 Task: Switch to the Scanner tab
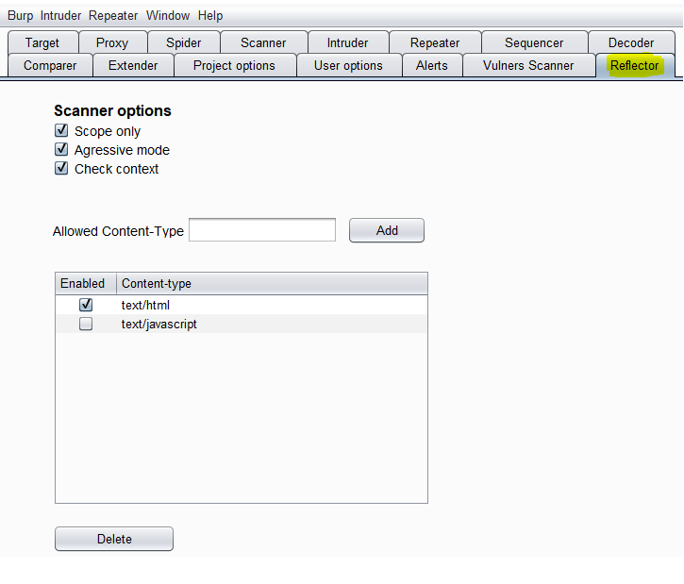[x=263, y=42]
